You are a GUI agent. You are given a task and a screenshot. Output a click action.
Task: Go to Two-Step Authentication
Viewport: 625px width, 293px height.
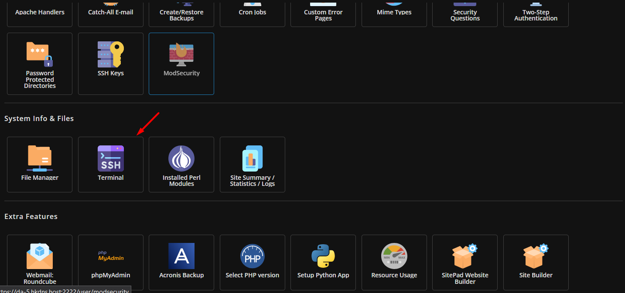pyautogui.click(x=536, y=15)
